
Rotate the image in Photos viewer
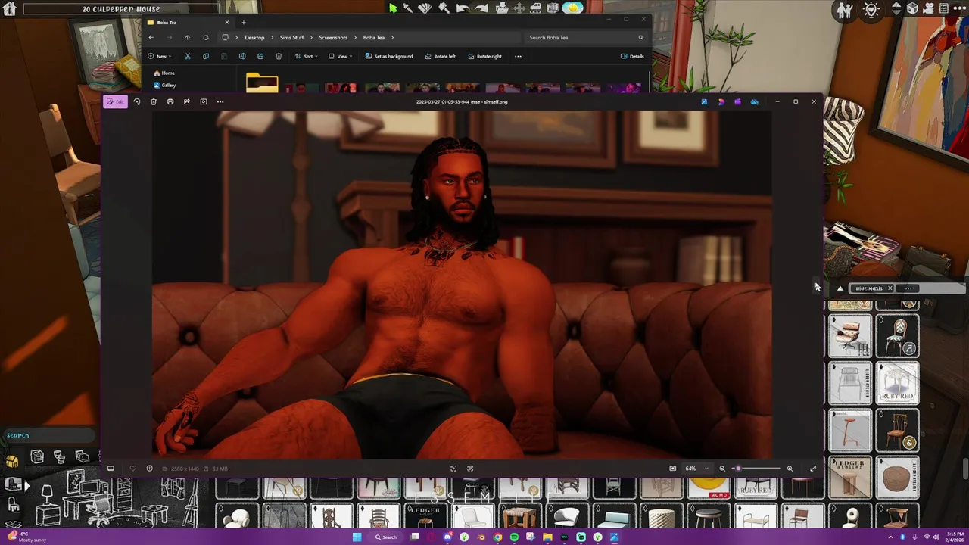click(x=137, y=101)
